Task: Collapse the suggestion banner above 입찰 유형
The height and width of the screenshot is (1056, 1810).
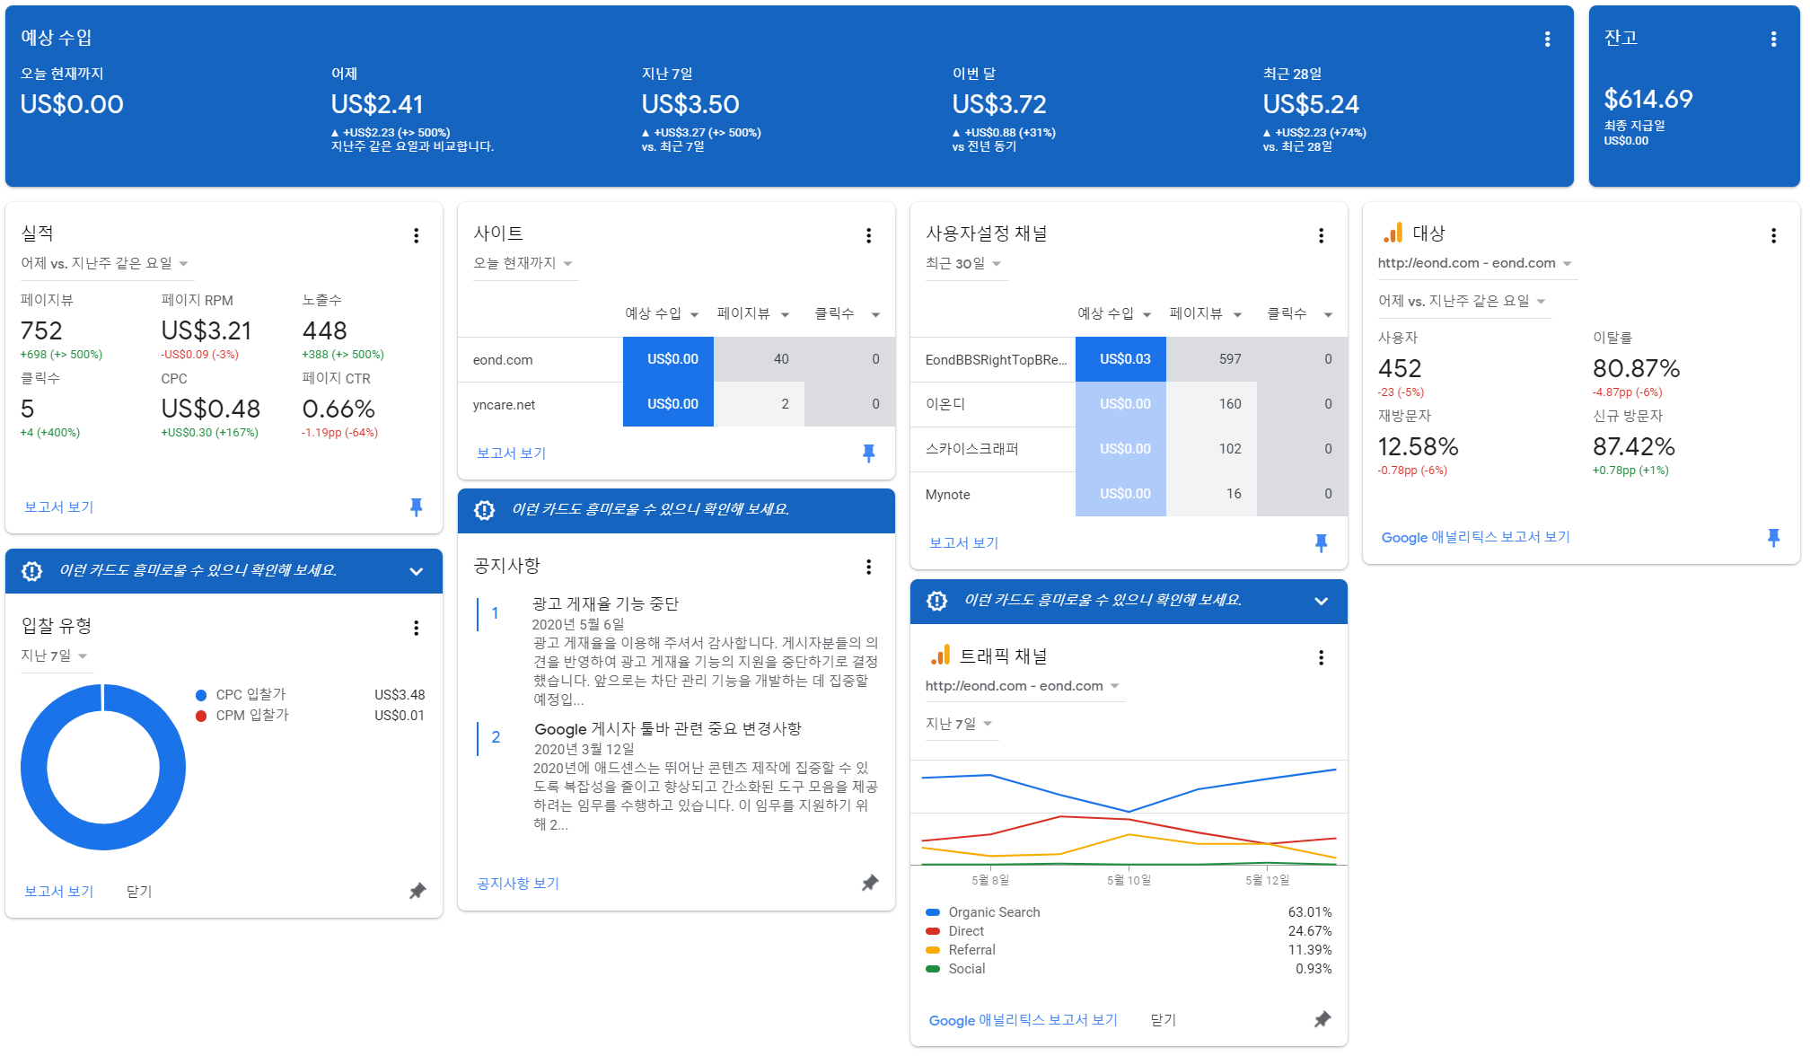Action: pos(416,571)
